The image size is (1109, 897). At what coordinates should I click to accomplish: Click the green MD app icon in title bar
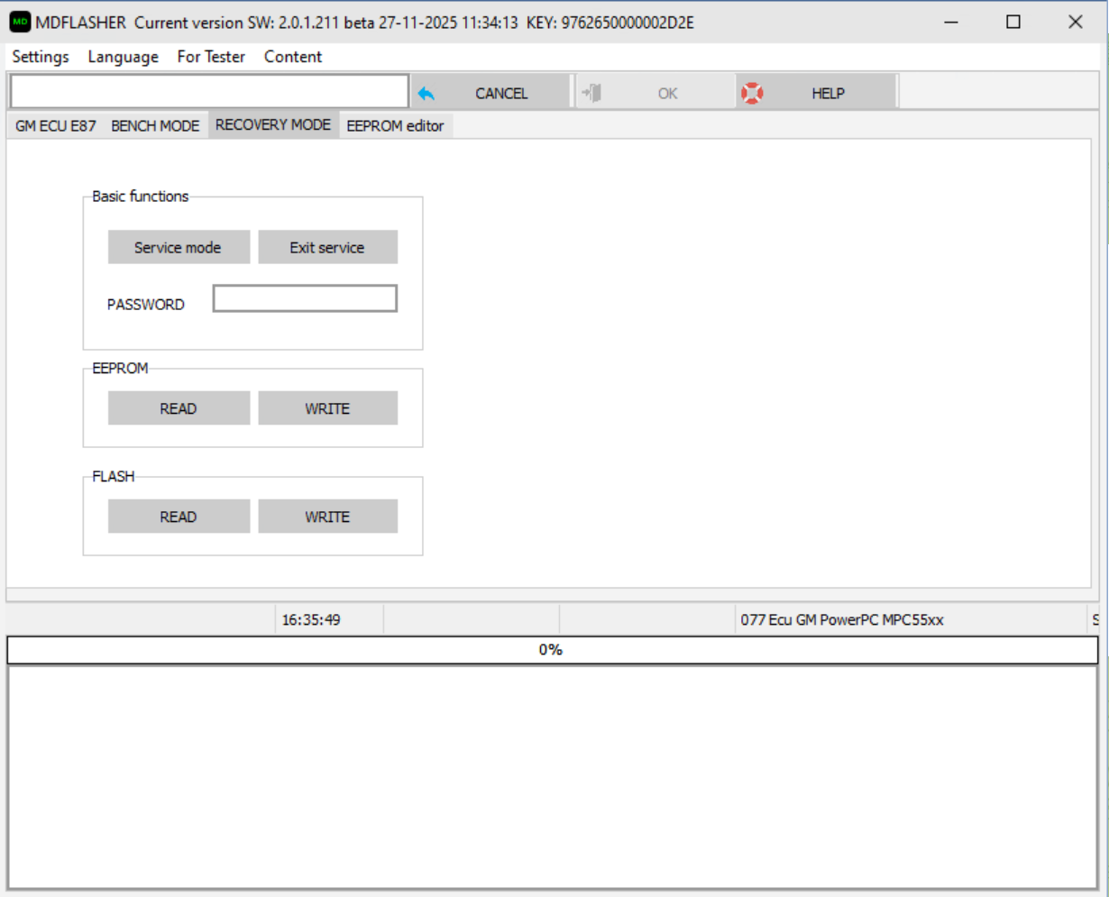pos(20,22)
